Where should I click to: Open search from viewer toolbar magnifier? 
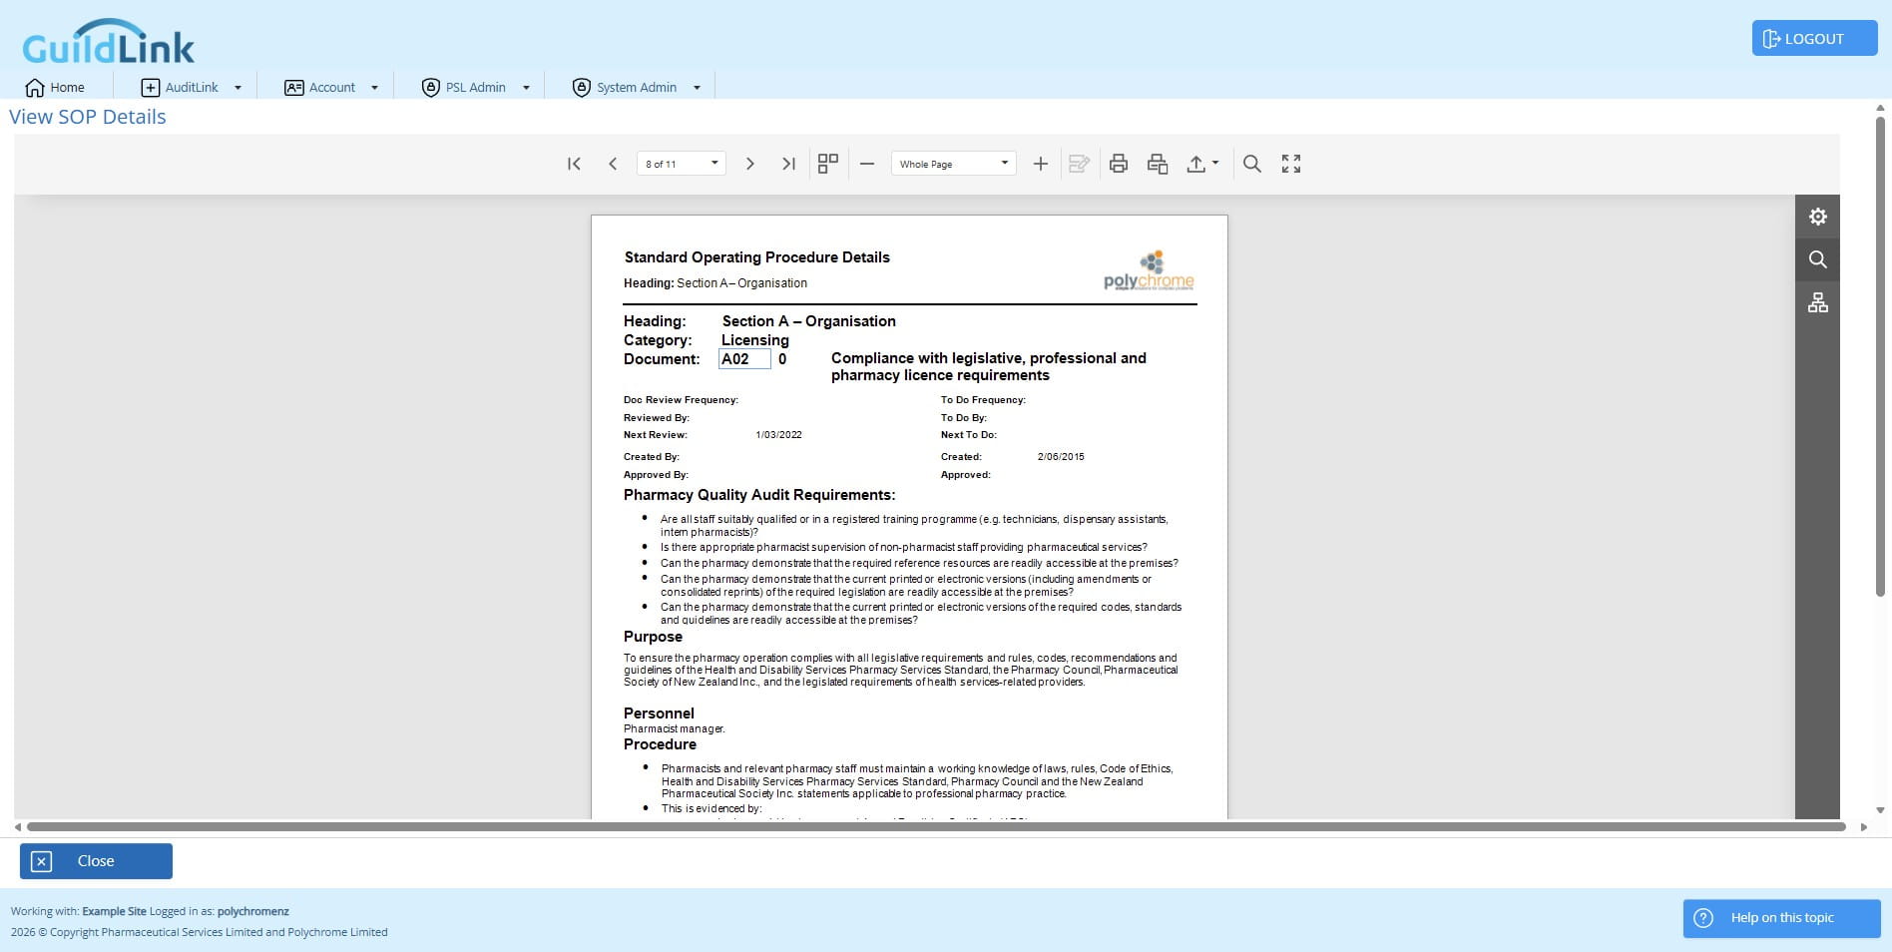(1252, 164)
